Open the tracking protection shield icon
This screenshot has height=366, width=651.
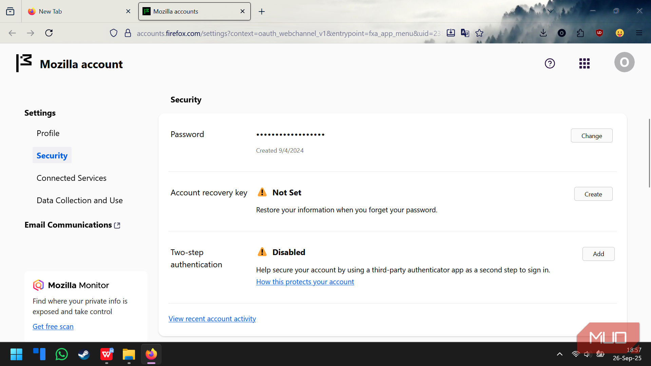coord(114,33)
